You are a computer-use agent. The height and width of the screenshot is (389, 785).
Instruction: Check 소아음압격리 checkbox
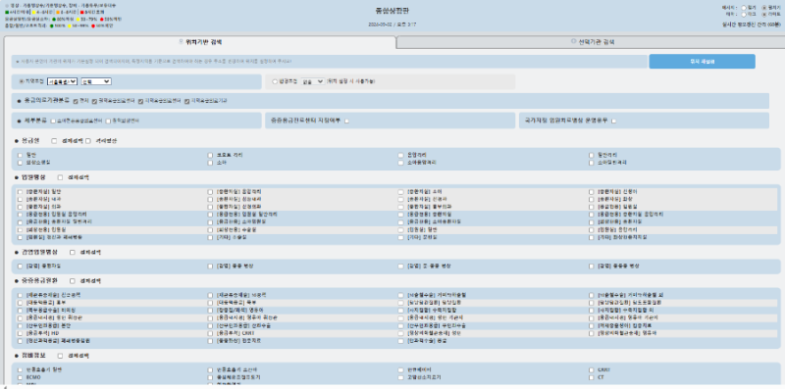coord(400,163)
